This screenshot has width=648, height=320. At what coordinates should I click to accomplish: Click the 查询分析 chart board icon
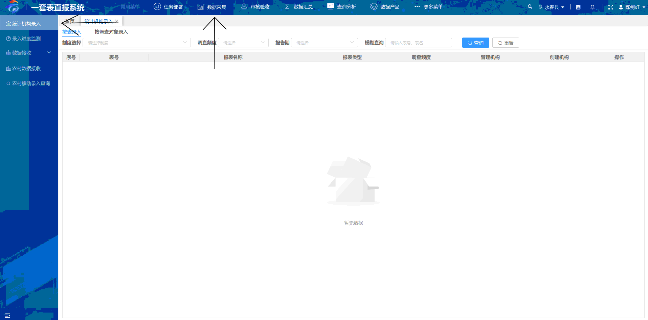330,6
